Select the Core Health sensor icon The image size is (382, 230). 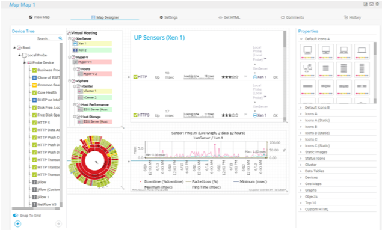click(x=34, y=92)
